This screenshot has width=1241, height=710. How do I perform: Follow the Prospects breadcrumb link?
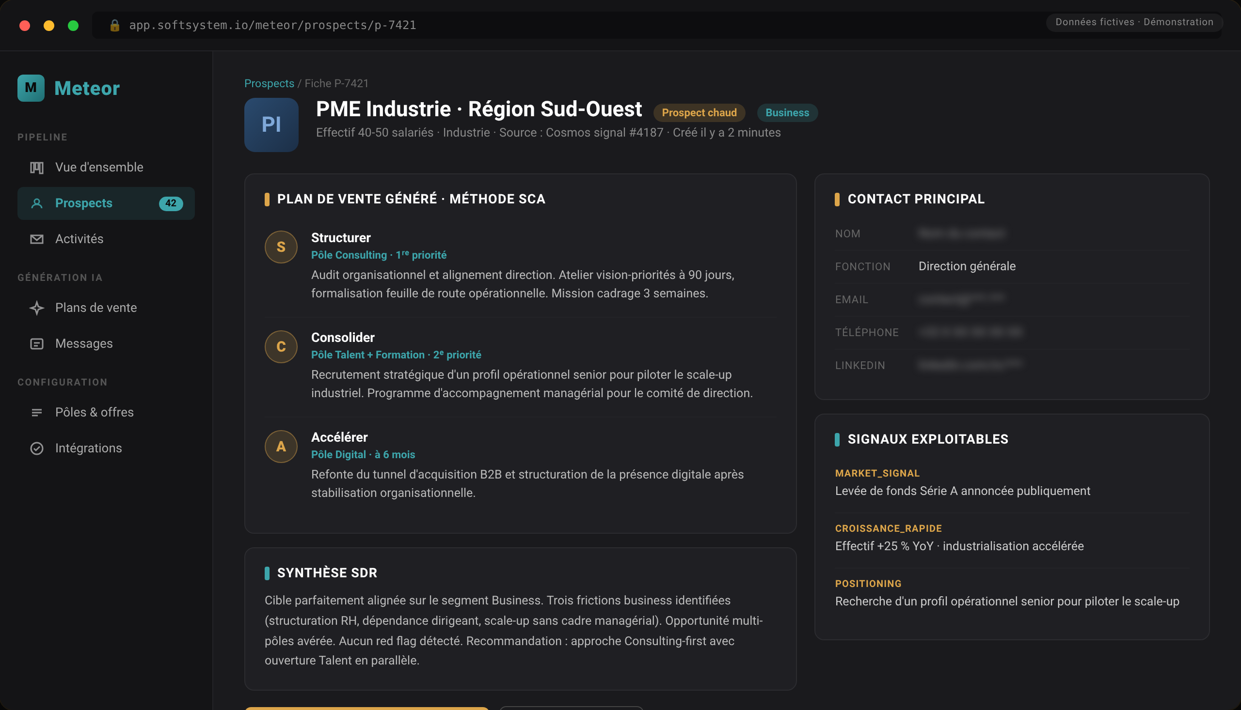[269, 83]
